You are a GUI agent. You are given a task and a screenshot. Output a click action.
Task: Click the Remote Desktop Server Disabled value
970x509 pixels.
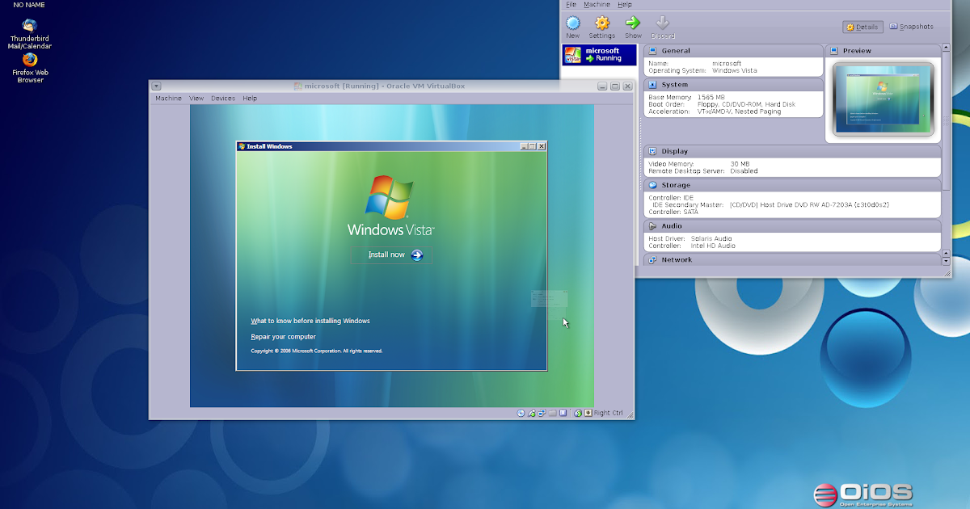pos(744,171)
